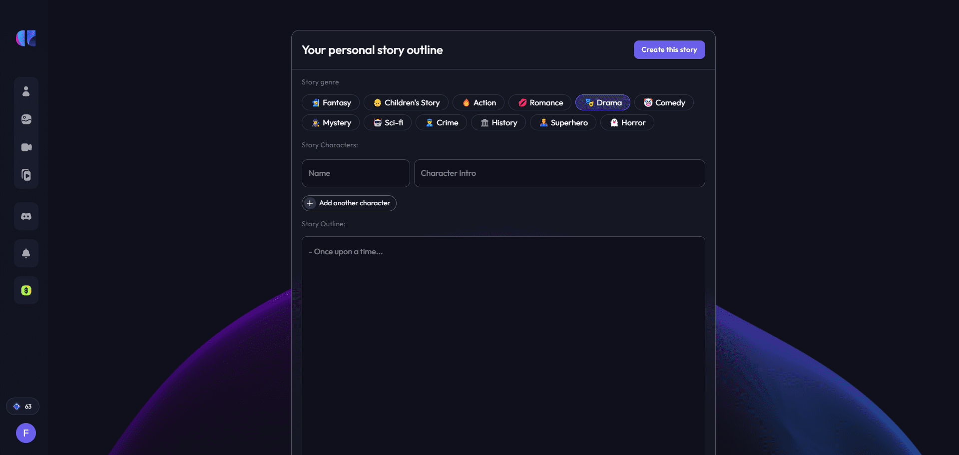Select the Fantasy genre chip

click(331, 102)
